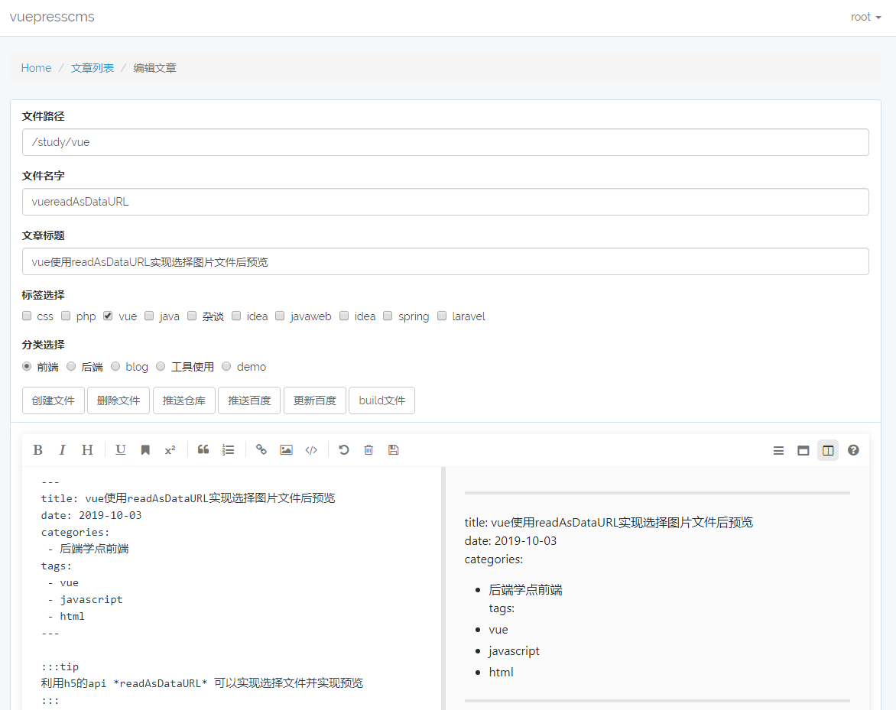The height and width of the screenshot is (710, 896).
Task: Save the document with the floppy disk icon
Action: (393, 450)
